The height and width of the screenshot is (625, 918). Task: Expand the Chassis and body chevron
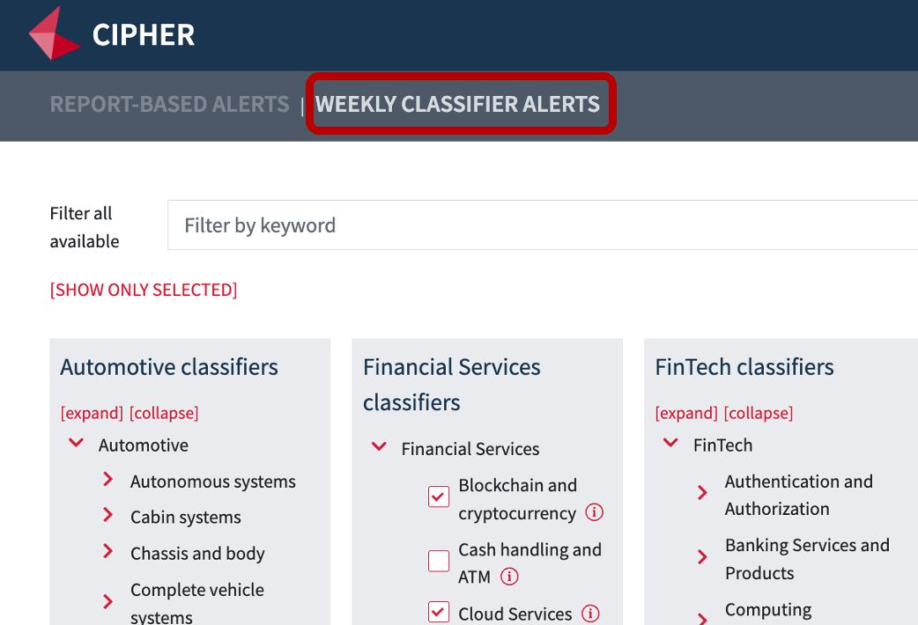[107, 551]
